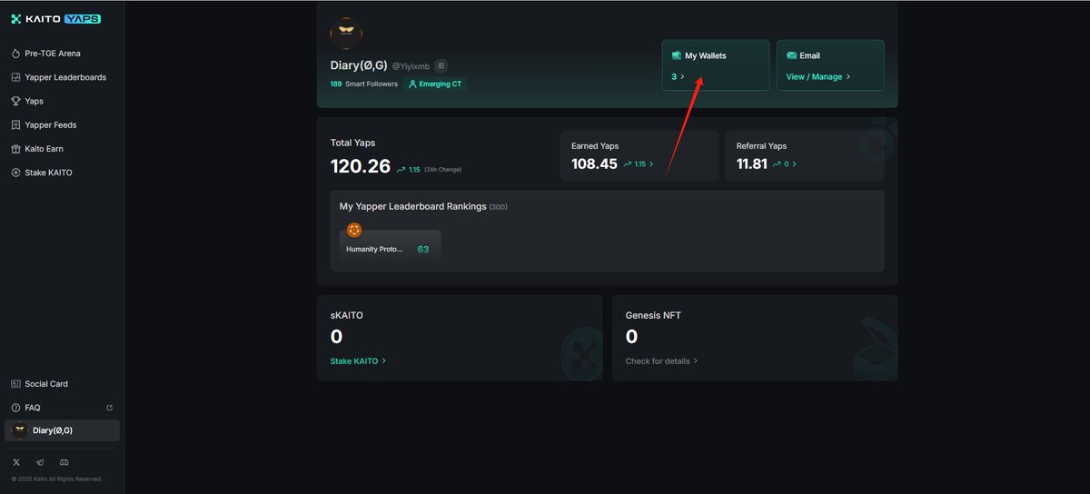Click View / Manage email link
This screenshot has height=494, width=1090.
817,77
